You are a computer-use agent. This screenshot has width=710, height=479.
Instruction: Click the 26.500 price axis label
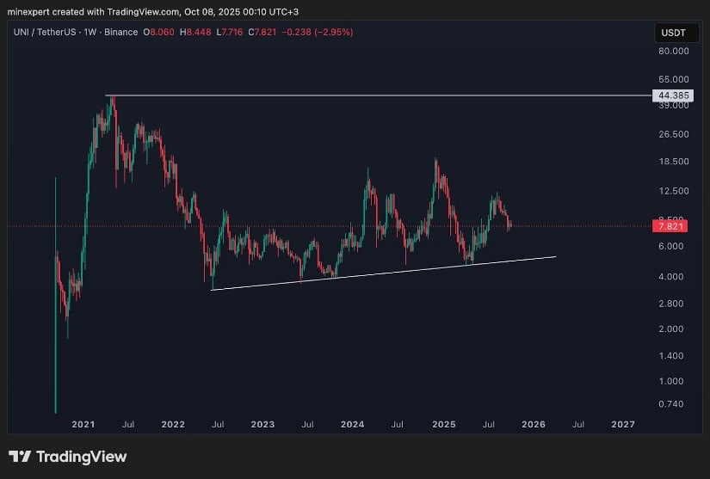tap(673, 134)
